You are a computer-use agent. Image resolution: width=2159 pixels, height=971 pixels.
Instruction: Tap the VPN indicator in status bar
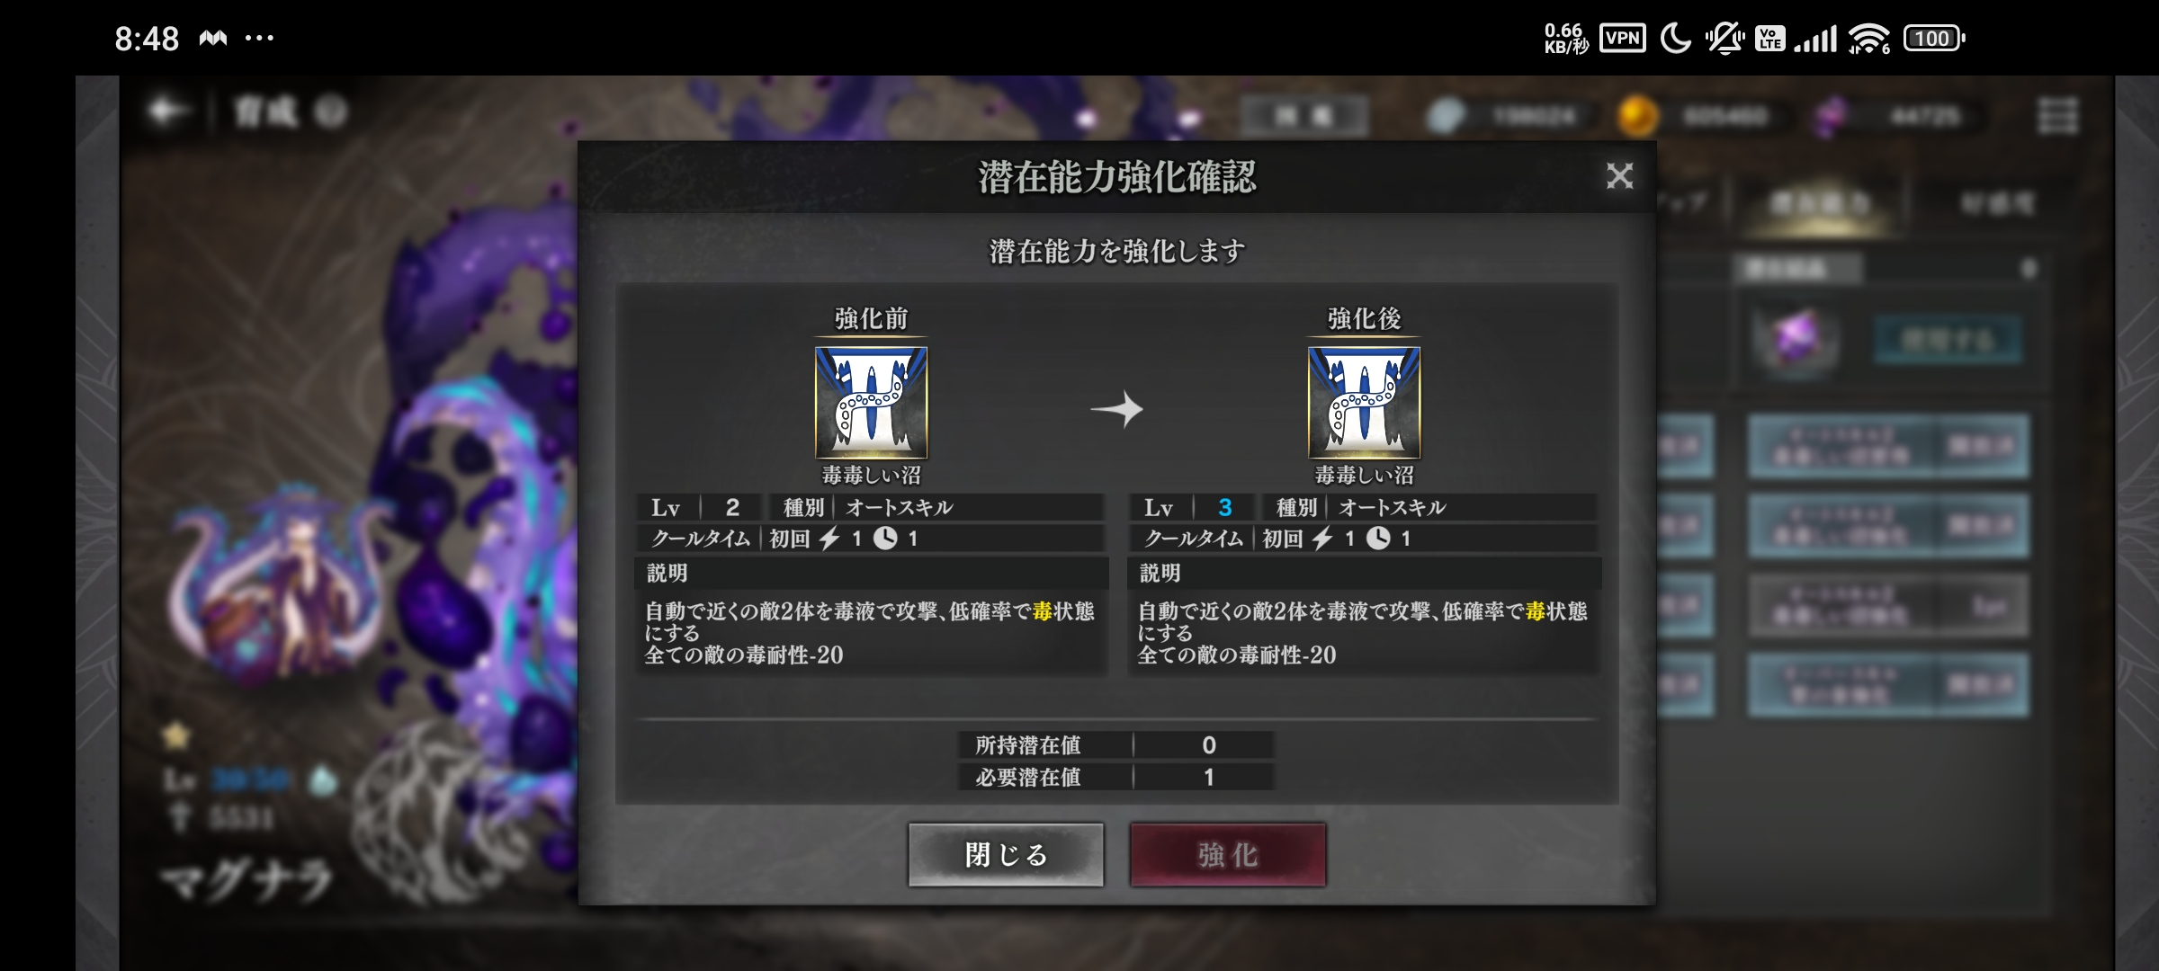1623,38
